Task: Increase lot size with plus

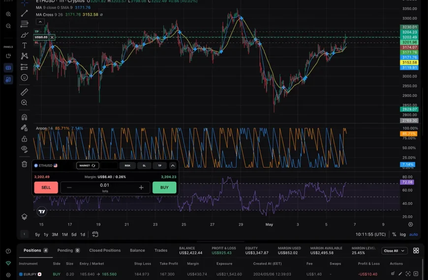Action: tap(141, 188)
